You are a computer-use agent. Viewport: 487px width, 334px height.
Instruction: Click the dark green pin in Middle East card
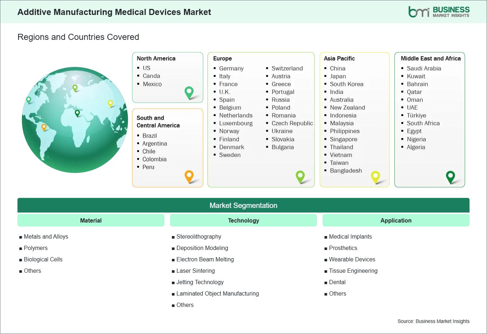pyautogui.click(x=451, y=176)
